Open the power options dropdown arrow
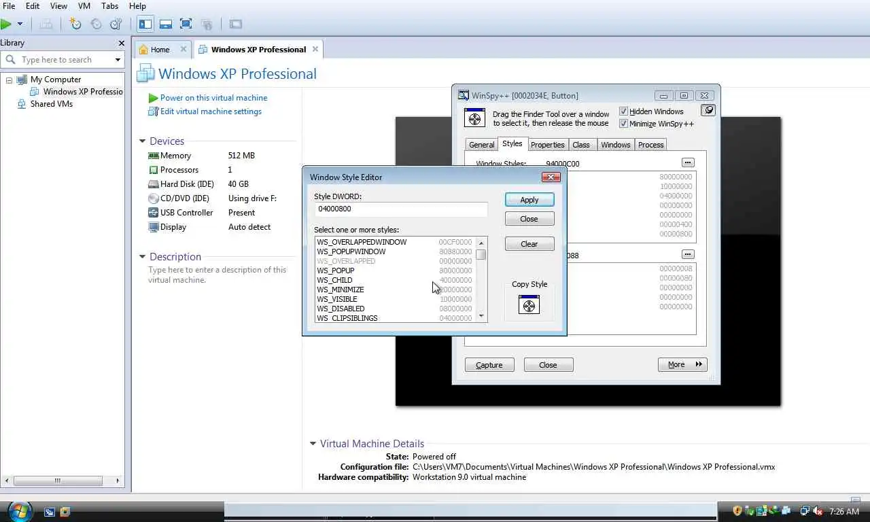This screenshot has width=870, height=522. pos(20,24)
